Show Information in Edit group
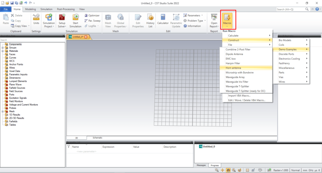322x173 pixels. click(192, 26)
